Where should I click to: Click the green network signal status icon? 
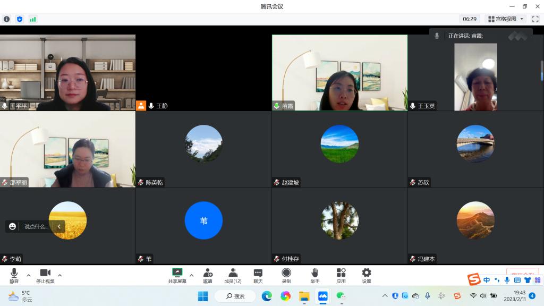33,19
